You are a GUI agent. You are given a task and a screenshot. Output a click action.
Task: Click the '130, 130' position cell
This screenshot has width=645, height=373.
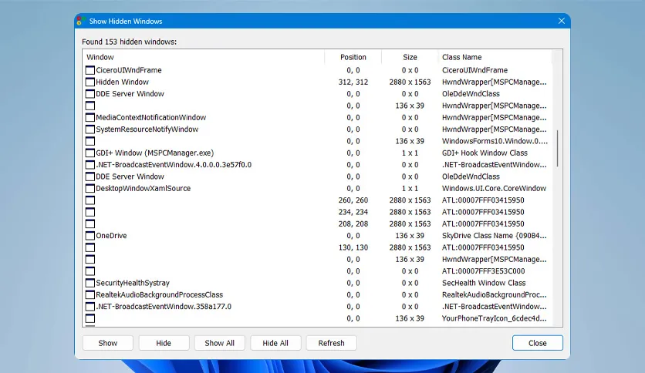(x=353, y=247)
